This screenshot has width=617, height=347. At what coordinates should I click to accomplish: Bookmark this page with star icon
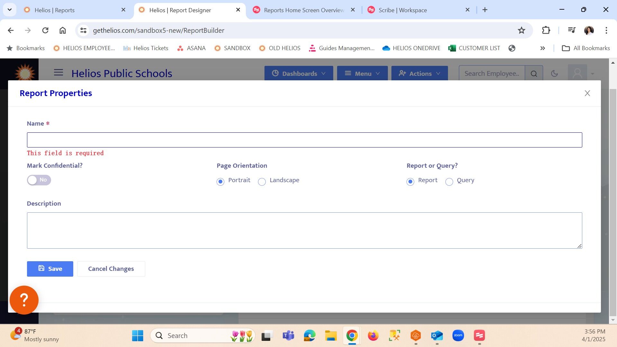(x=521, y=30)
